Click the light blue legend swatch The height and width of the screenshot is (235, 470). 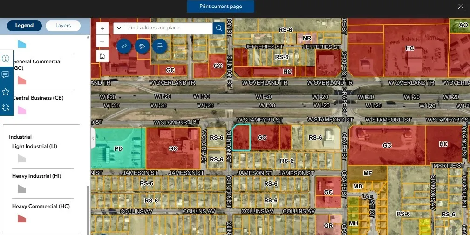click(22, 44)
